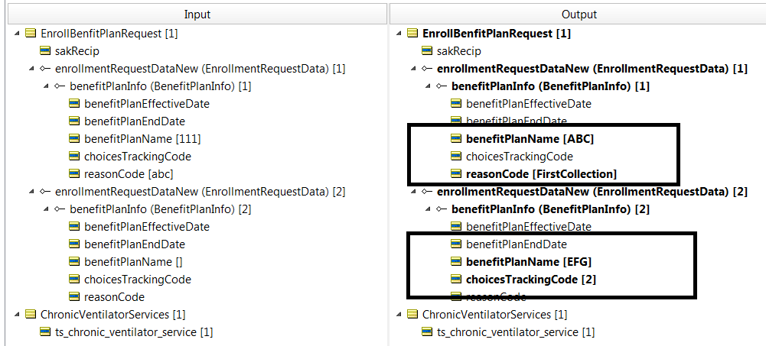This screenshot has width=766, height=346.
Task: Click Output benefitPlanName [EFG] field icon
Action: [456, 262]
